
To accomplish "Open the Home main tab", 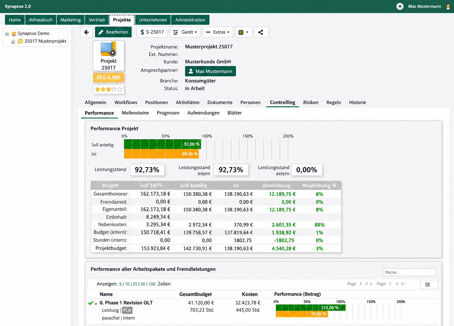I will 15,20.
